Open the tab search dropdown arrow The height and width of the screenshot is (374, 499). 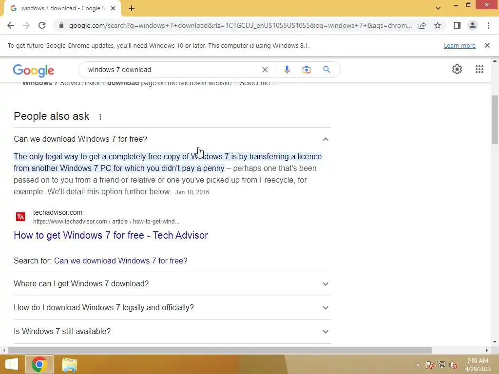tap(438, 8)
